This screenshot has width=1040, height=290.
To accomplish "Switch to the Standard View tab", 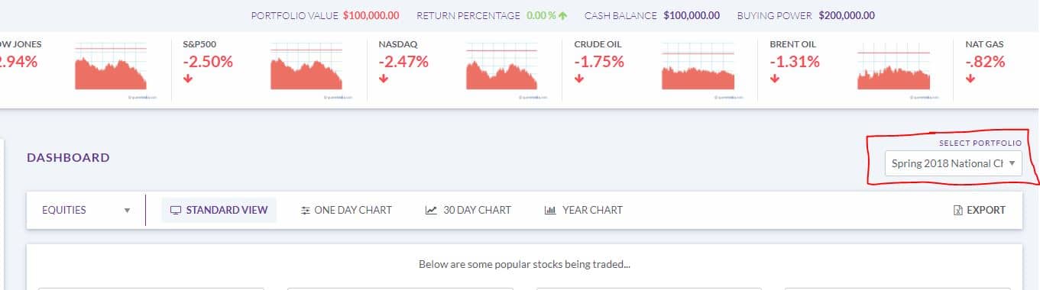I will pos(219,210).
